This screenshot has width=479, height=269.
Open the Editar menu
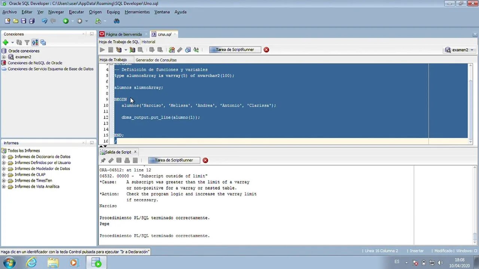(27, 12)
